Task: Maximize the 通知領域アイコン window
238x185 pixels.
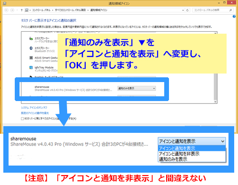Action: pyautogui.click(x=224, y=3)
